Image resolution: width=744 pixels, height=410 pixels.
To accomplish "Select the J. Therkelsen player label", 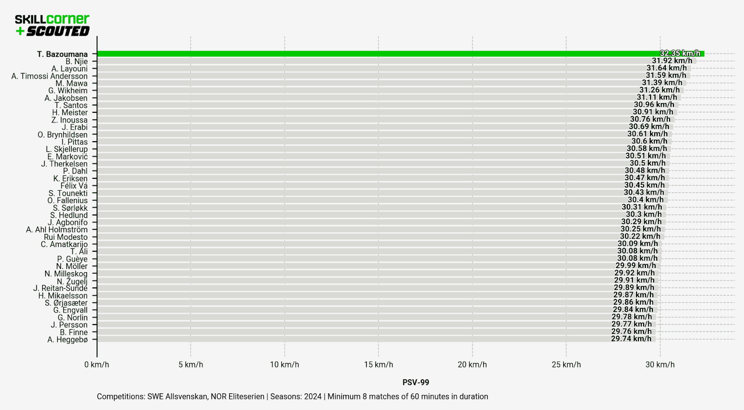I will [64, 164].
